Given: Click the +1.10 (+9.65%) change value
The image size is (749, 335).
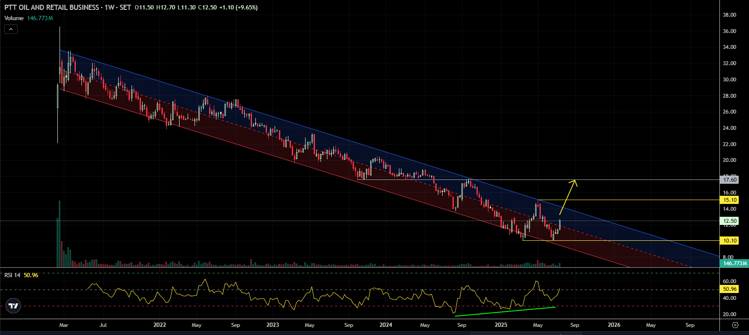Looking at the screenshot, I should pos(238,7).
